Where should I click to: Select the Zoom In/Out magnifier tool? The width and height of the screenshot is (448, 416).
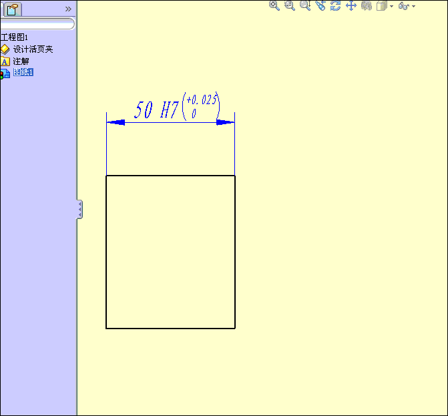(305, 6)
